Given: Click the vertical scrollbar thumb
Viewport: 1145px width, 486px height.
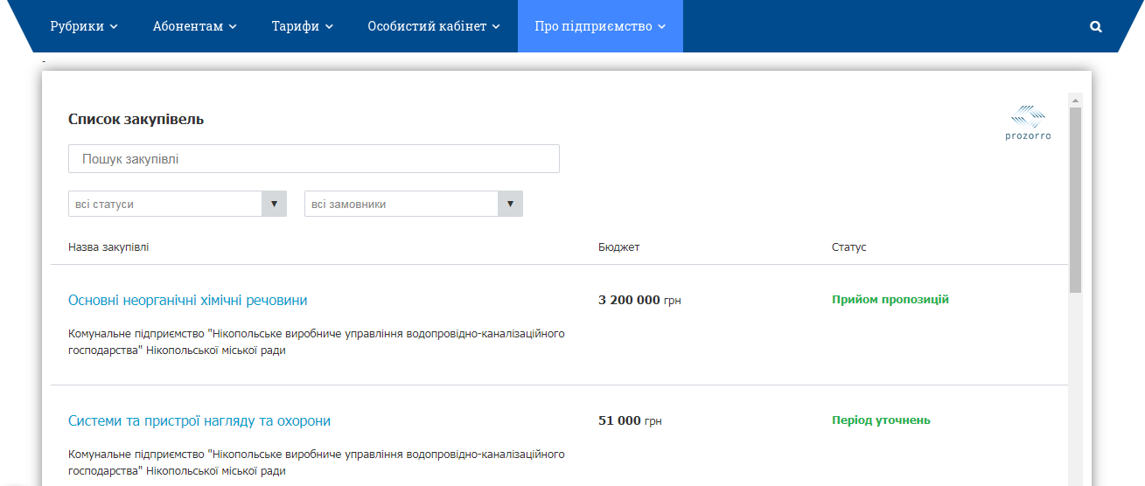Looking at the screenshot, I should (x=1075, y=199).
